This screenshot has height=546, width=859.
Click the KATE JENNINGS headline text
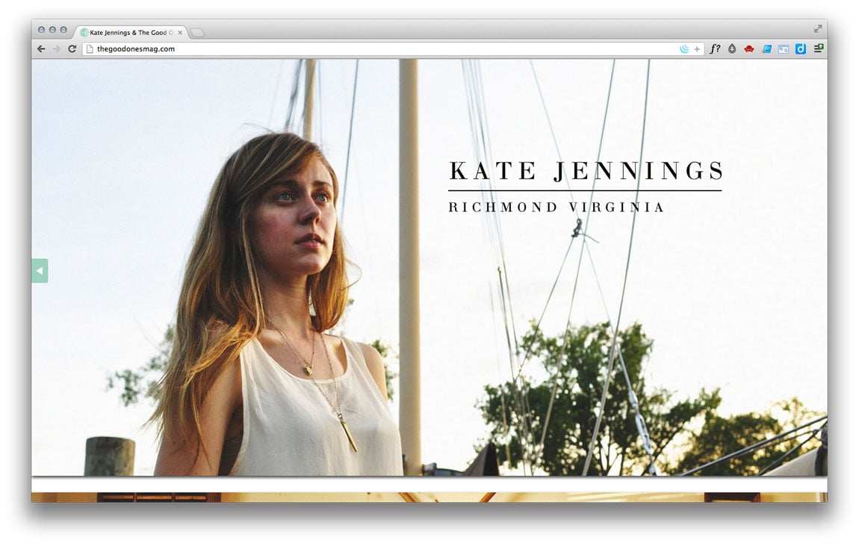(x=586, y=170)
